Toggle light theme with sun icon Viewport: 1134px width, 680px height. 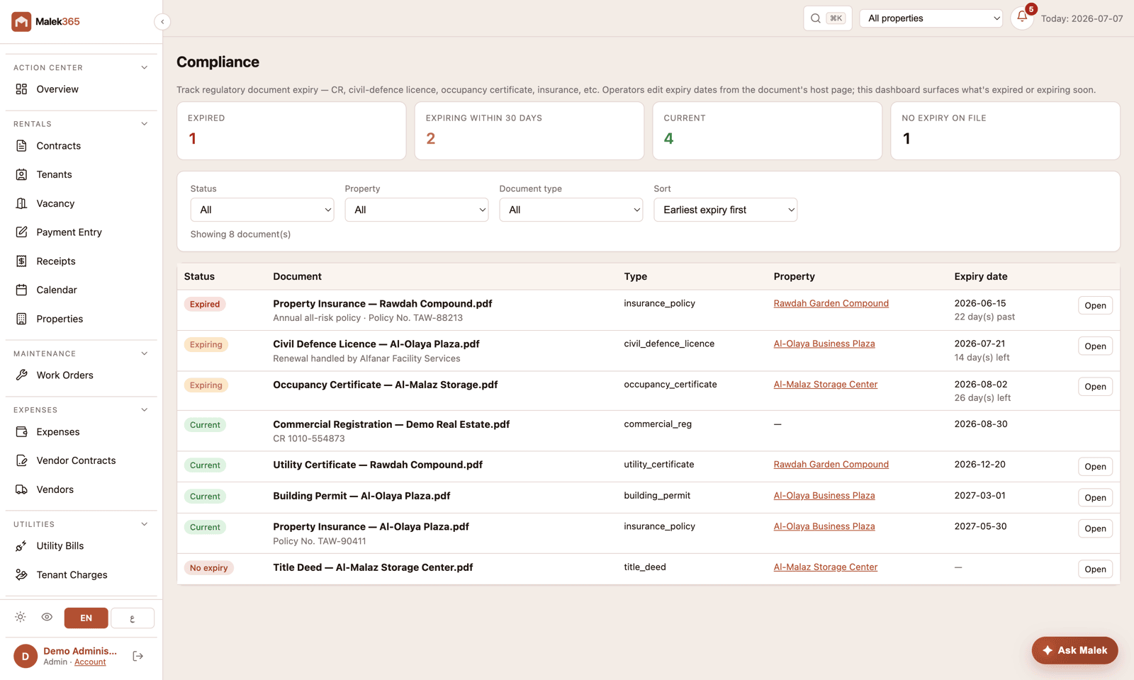point(21,617)
